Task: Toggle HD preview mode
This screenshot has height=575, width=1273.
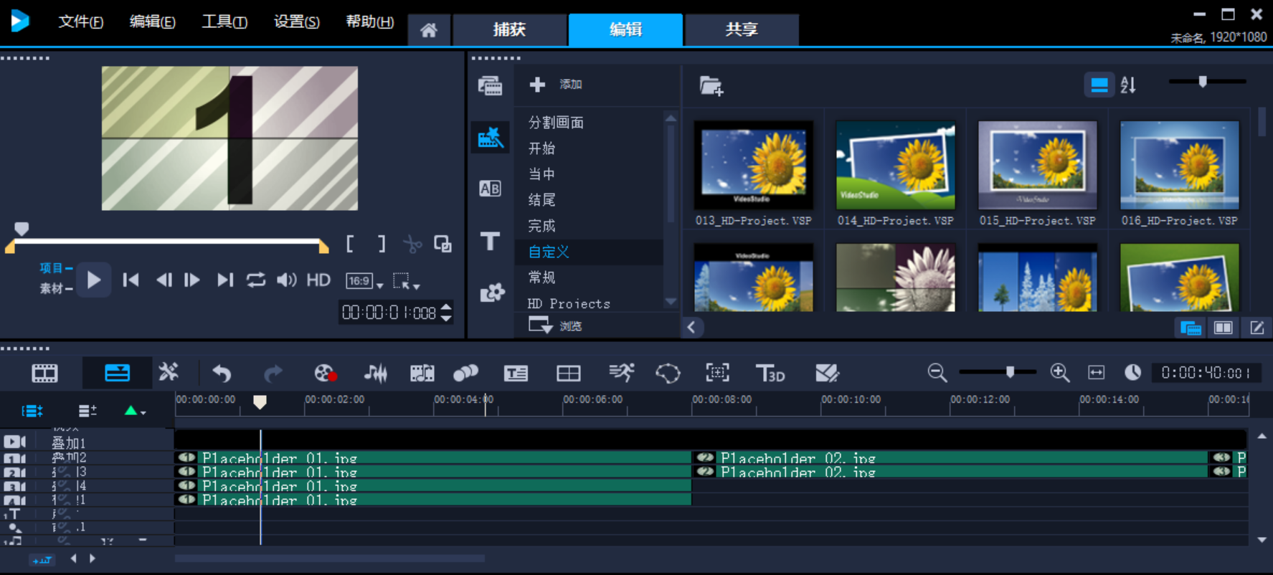Action: pyautogui.click(x=318, y=280)
